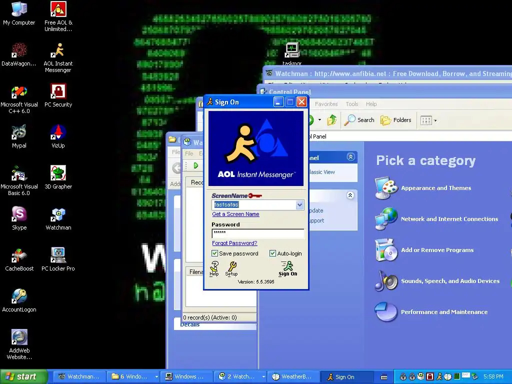
Task: Click the Start button
Action: tap(23, 376)
